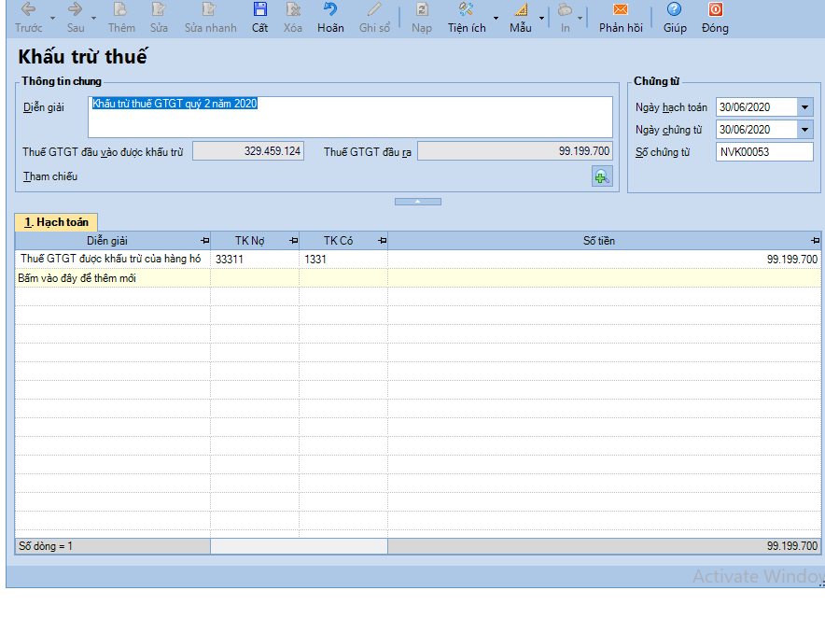Open the Giúp help icon
The width and height of the screenshot is (825, 619).
pos(674,9)
